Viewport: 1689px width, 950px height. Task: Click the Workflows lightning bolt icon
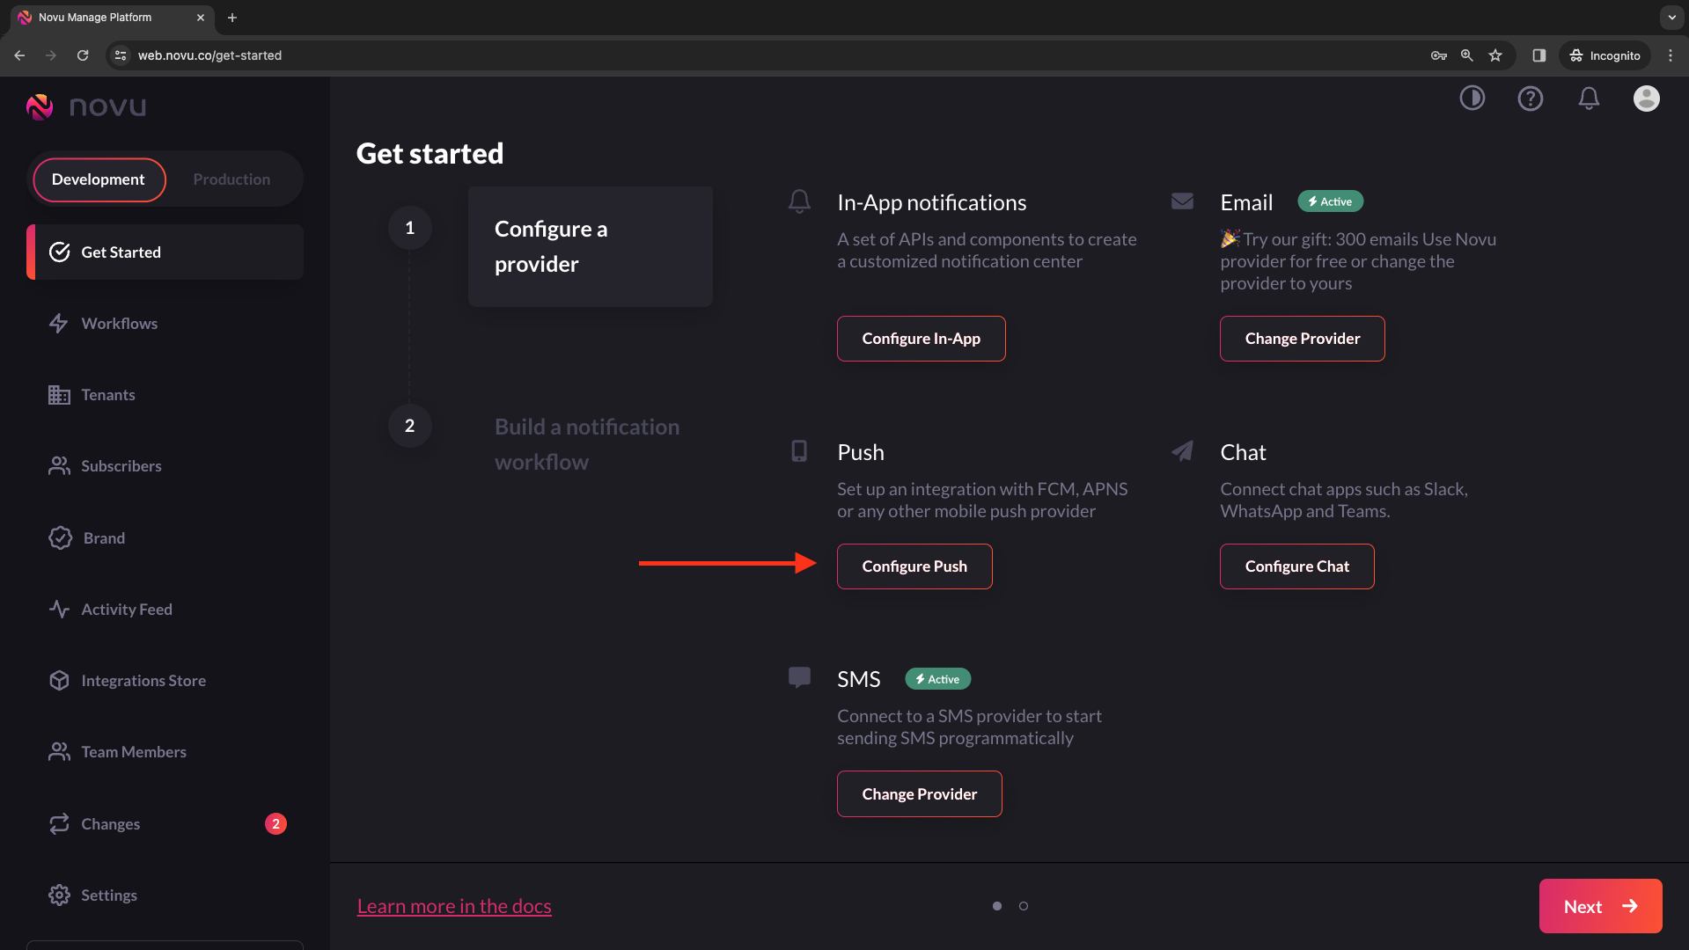[x=59, y=324]
